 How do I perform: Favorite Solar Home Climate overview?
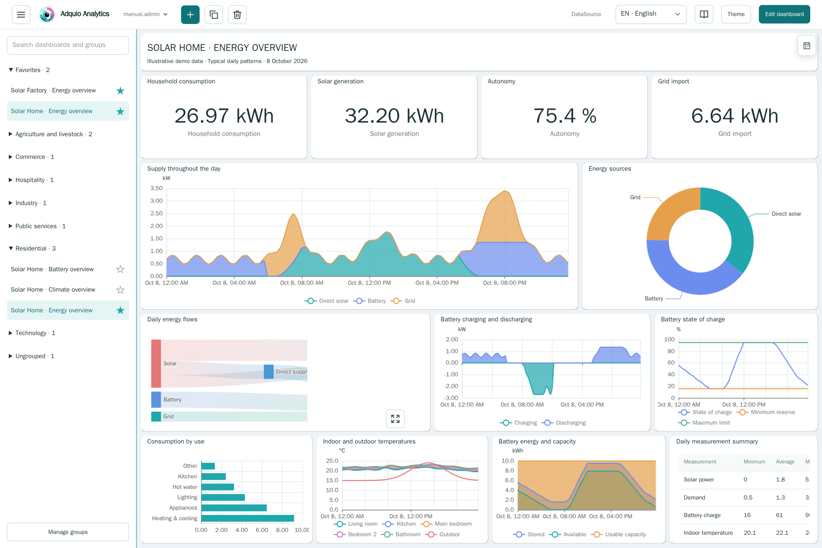click(x=120, y=290)
